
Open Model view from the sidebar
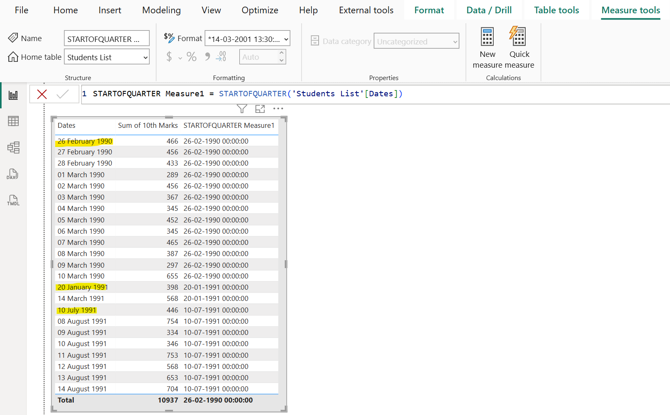pyautogui.click(x=13, y=147)
